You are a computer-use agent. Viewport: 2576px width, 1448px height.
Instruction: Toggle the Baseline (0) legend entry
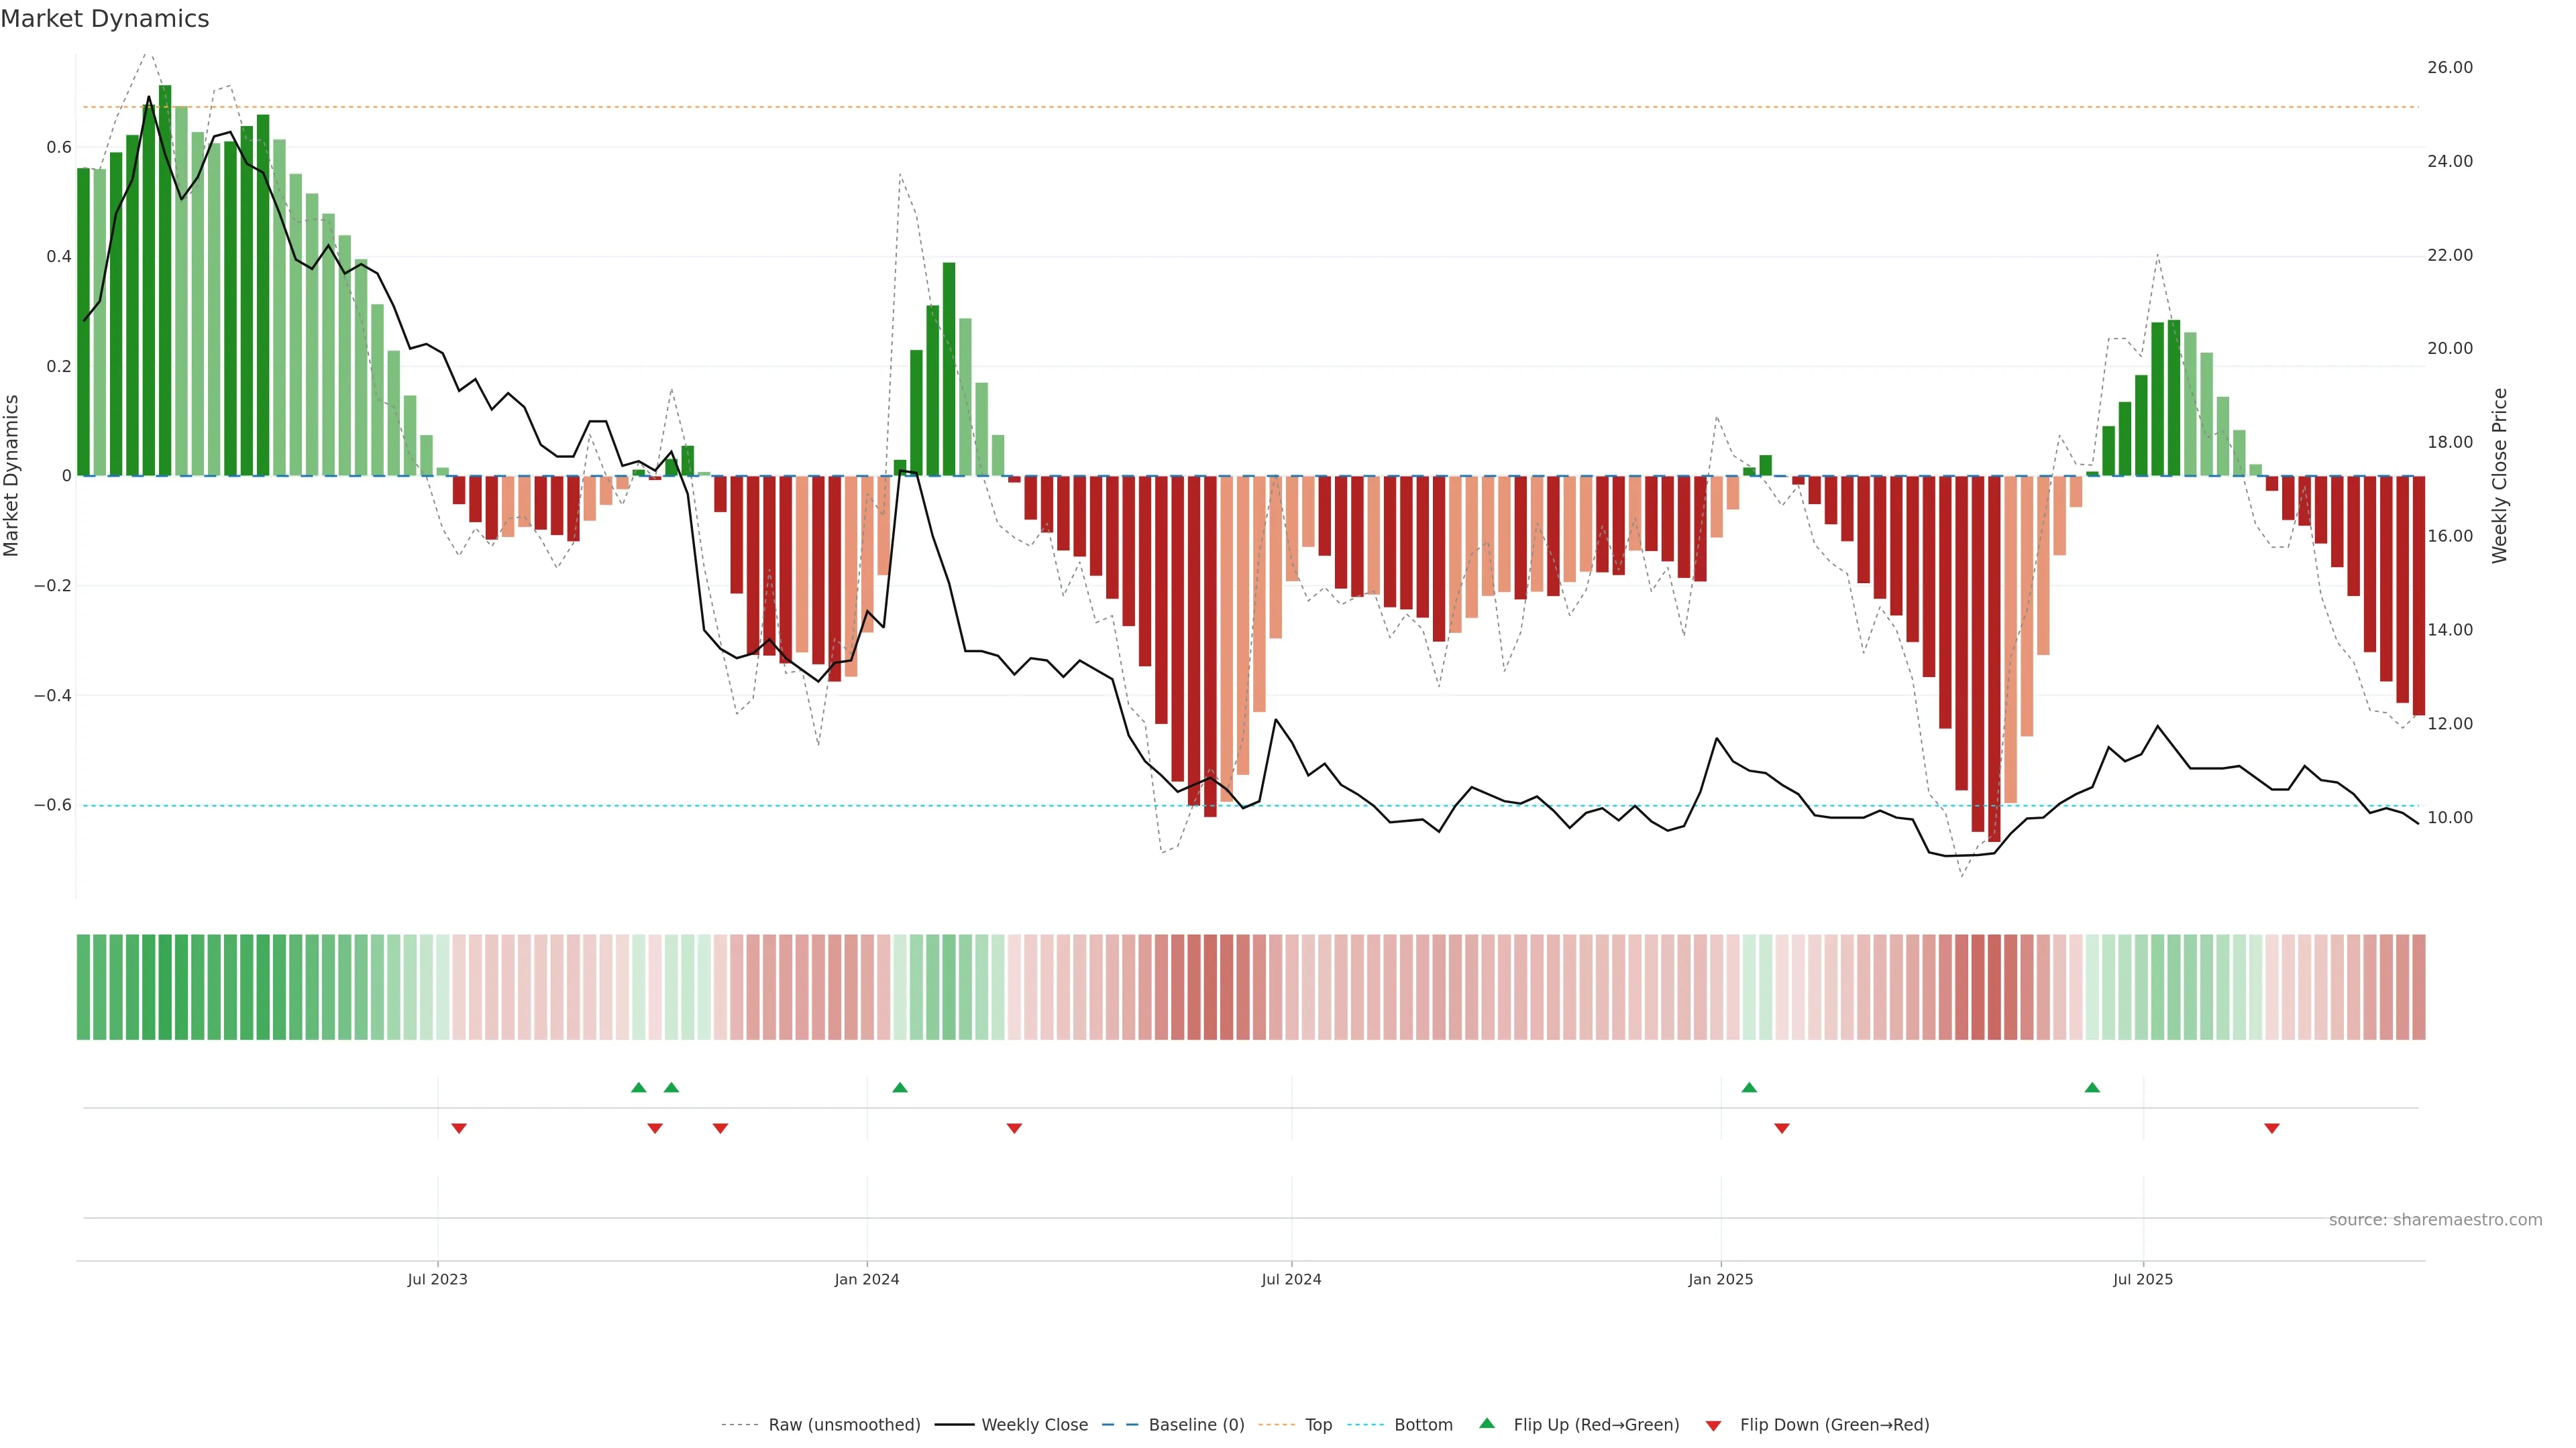pos(1196,1425)
